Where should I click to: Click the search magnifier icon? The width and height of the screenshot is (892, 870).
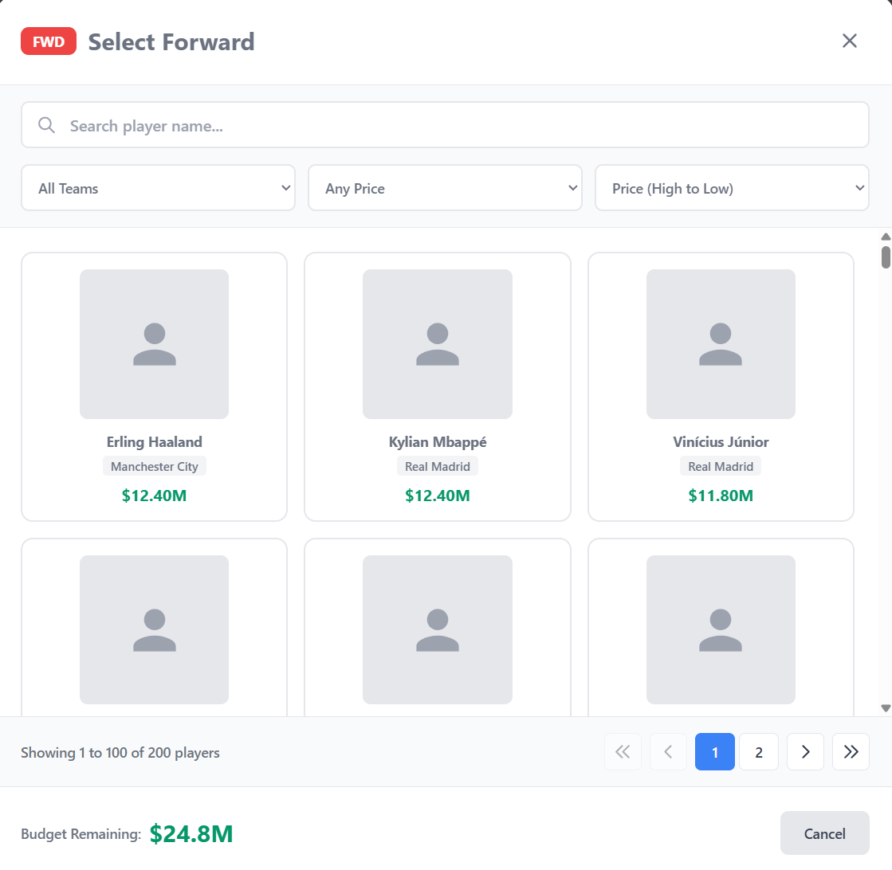(46, 125)
